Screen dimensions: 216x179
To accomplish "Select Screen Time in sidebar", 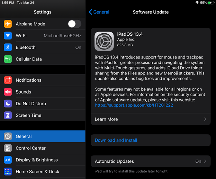I will [x=43, y=115].
